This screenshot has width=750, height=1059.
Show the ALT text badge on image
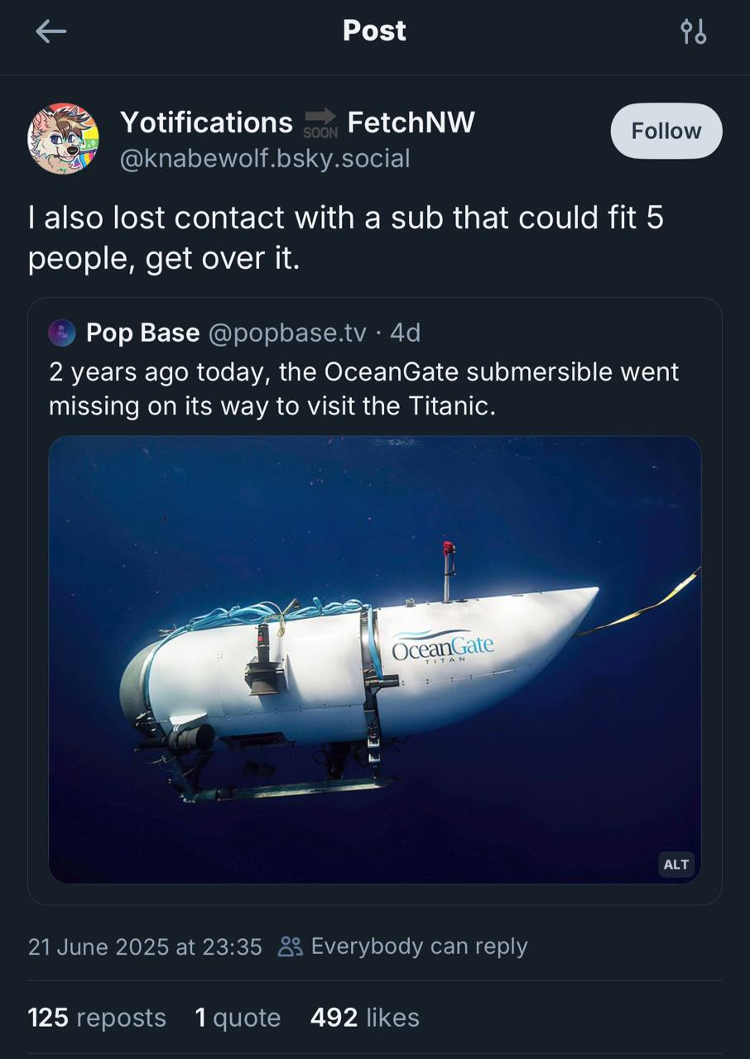click(675, 864)
